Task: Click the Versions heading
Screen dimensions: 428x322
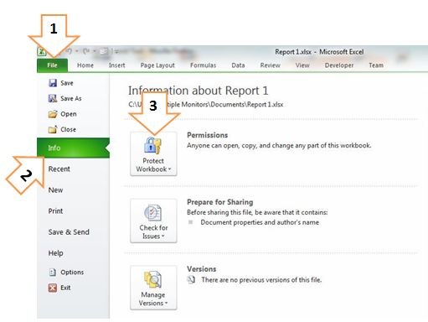Action: 202,269
